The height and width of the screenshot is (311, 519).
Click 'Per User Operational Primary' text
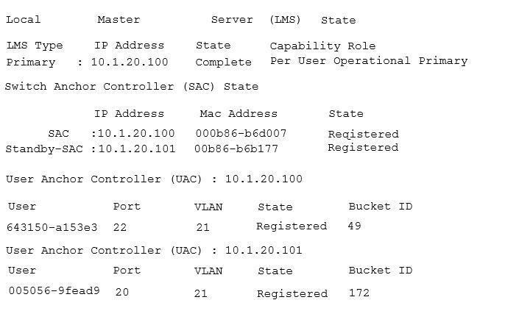[x=369, y=61]
